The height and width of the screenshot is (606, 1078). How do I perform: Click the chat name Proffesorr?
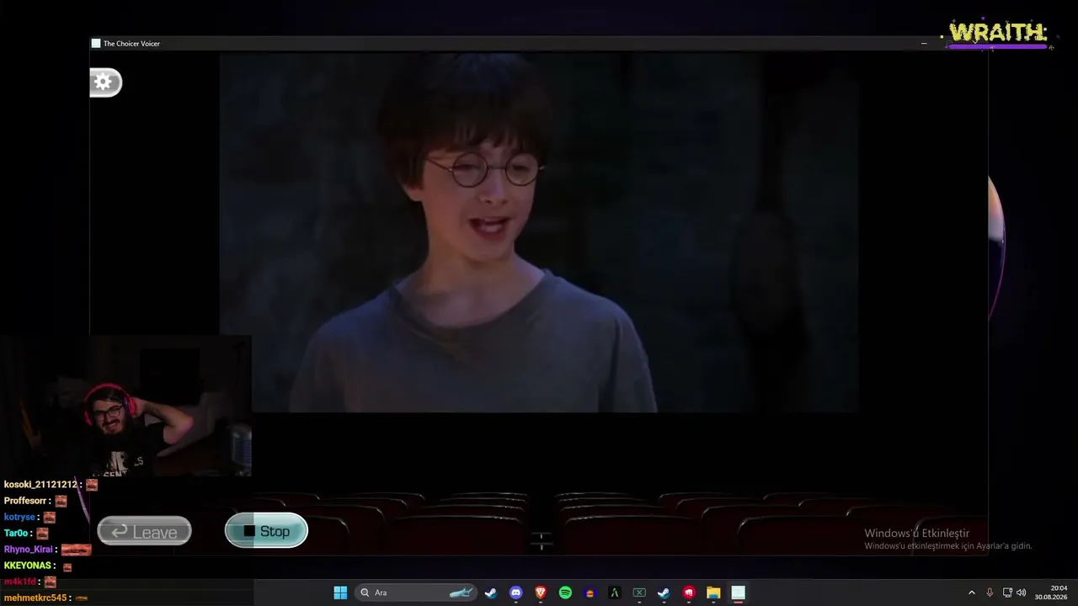point(25,501)
